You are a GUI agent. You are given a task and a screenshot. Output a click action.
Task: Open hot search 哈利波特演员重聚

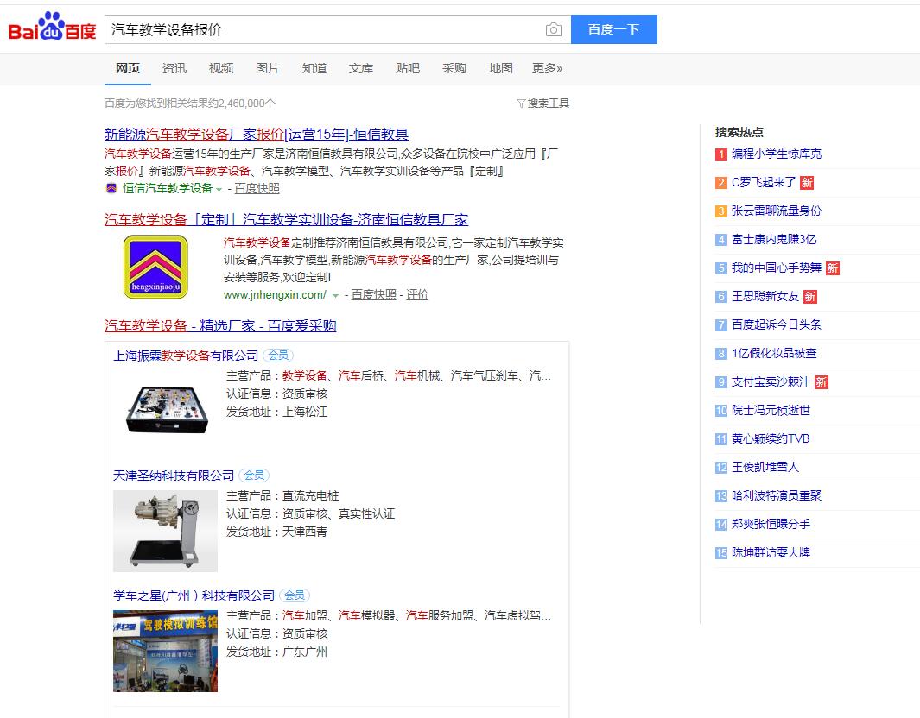pyautogui.click(x=777, y=496)
